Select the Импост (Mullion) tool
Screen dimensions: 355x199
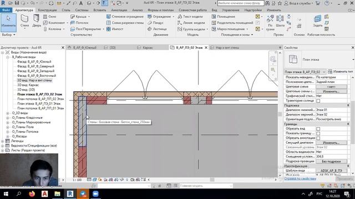click(115, 29)
